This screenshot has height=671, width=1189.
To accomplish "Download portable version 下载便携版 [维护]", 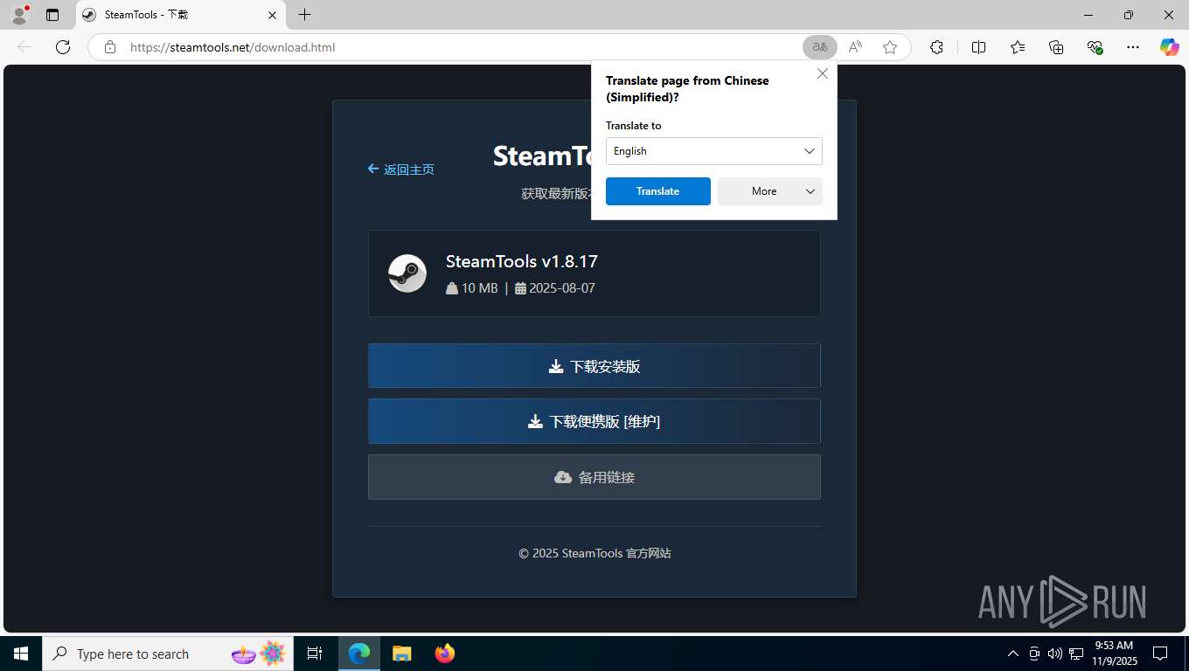I will pos(594,421).
